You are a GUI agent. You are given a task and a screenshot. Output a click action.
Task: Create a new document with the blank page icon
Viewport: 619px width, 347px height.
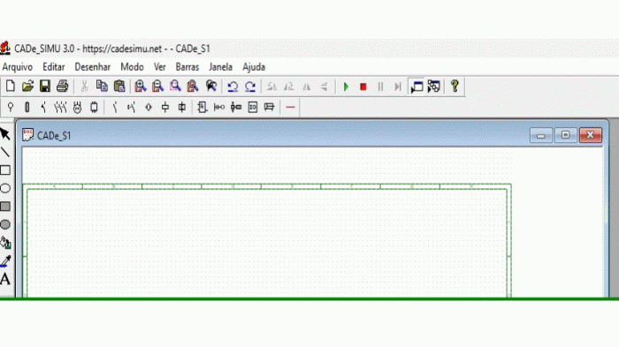click(11, 86)
